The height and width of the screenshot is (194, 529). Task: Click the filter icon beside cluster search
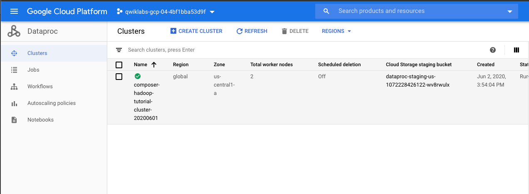(119, 50)
